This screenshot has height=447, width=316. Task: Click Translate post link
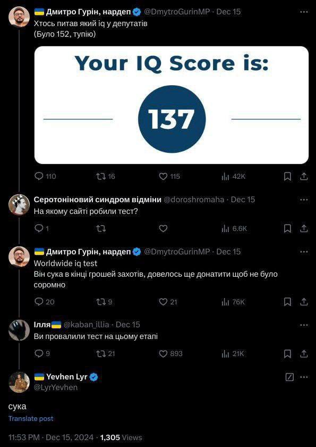tap(31, 418)
